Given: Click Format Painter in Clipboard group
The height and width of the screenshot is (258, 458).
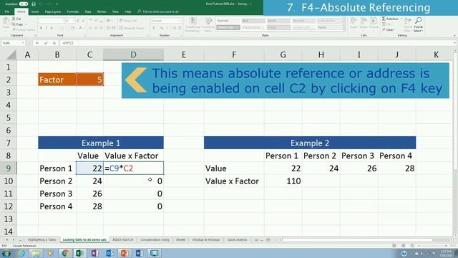Looking at the screenshot, I should (24, 30).
